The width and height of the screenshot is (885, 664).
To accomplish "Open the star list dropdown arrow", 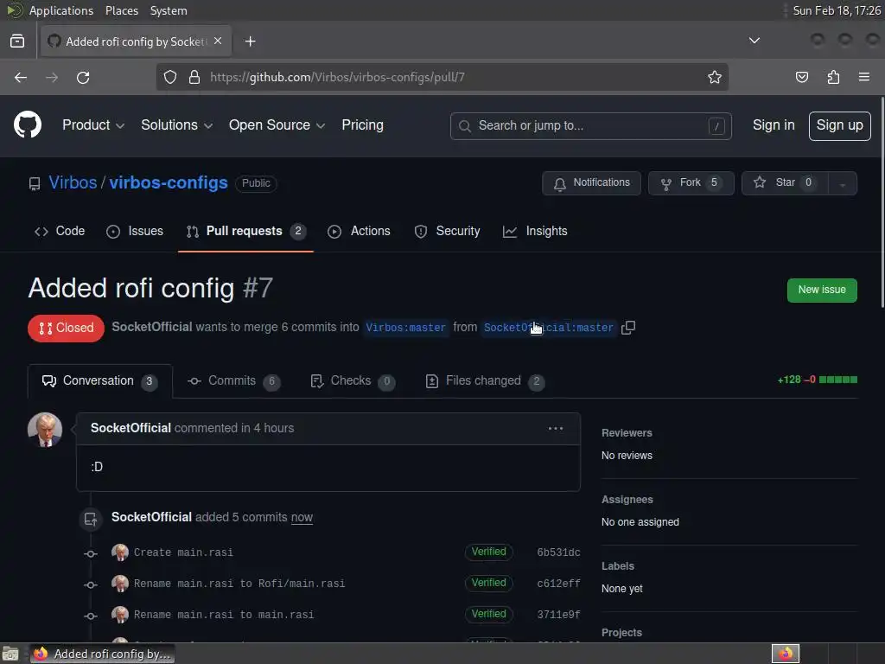I will [842, 183].
